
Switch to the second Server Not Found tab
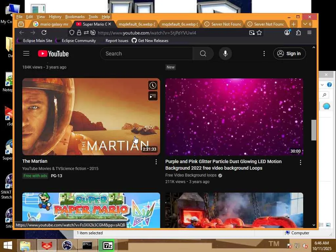pos(266,24)
